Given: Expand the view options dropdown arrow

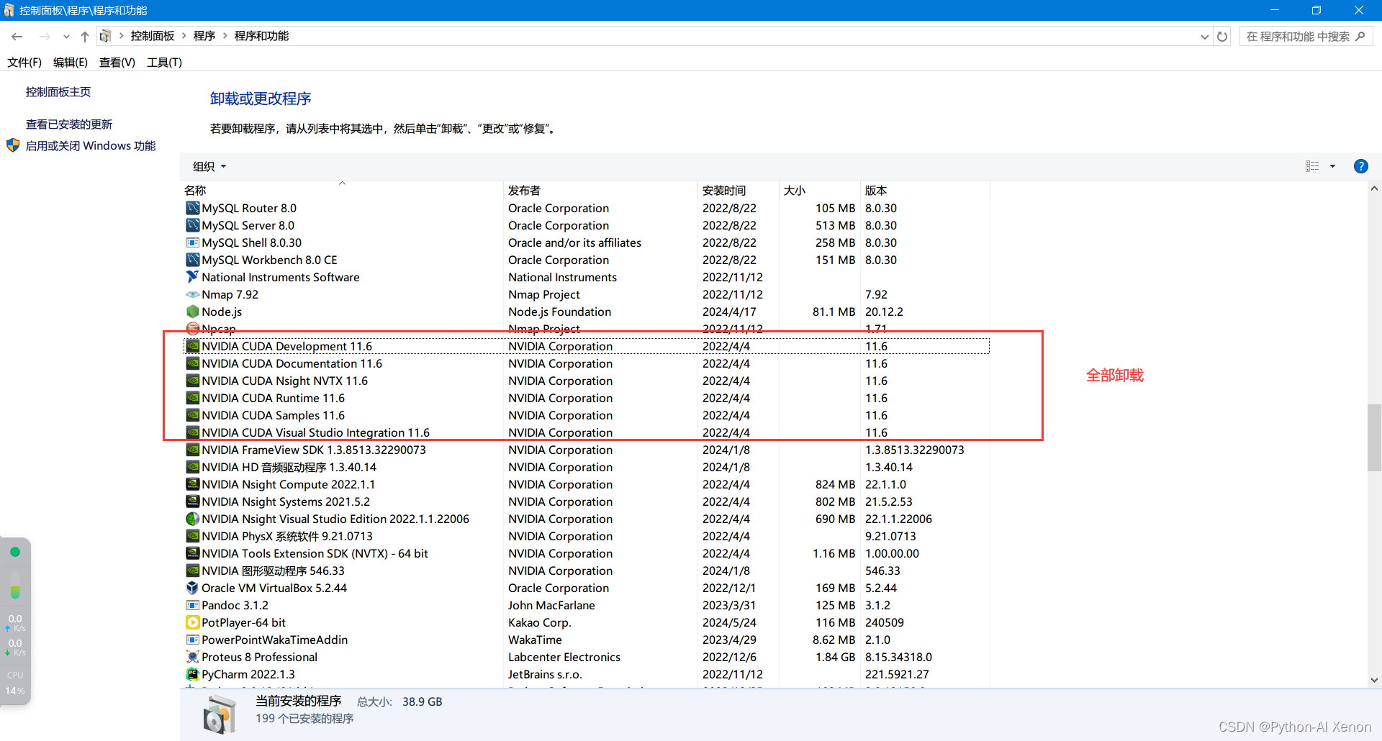Looking at the screenshot, I should 1332,166.
